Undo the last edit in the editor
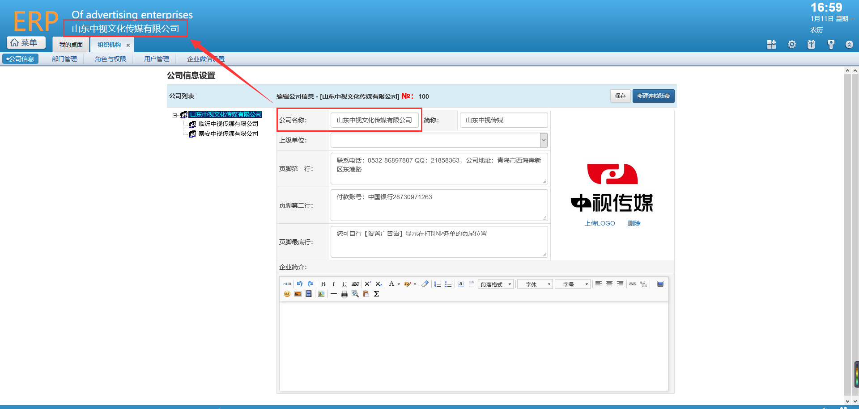This screenshot has height=409, width=859. (x=300, y=284)
